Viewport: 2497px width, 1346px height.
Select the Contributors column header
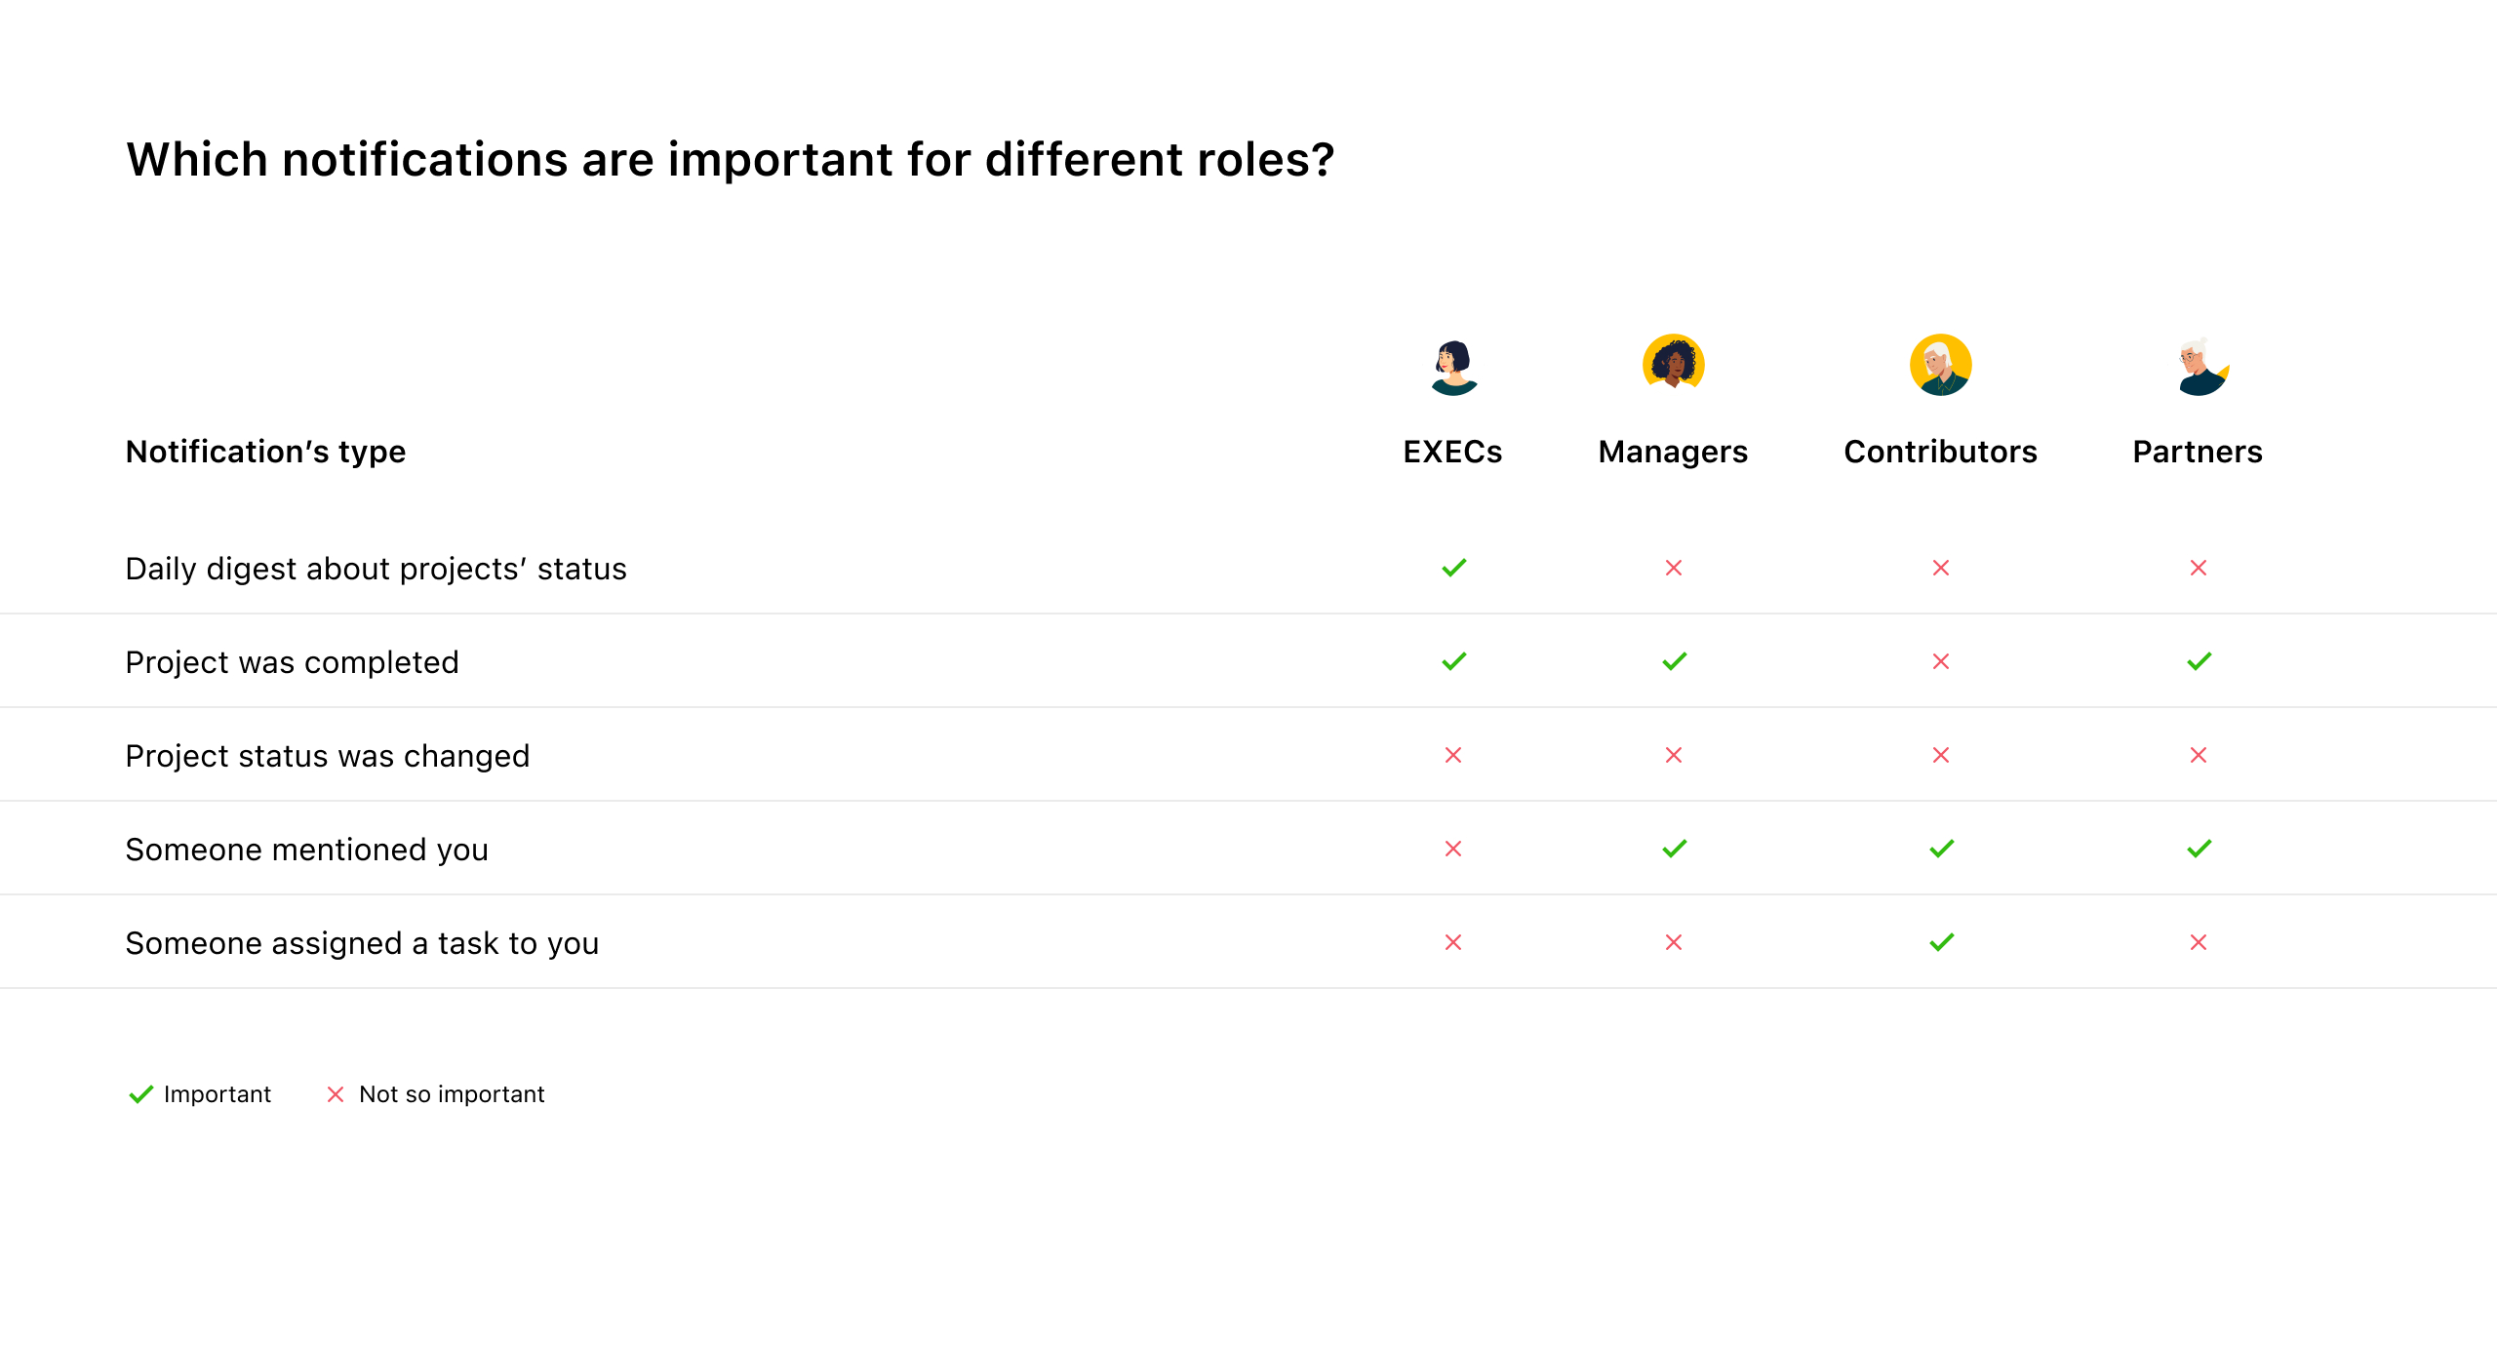click(1941, 452)
